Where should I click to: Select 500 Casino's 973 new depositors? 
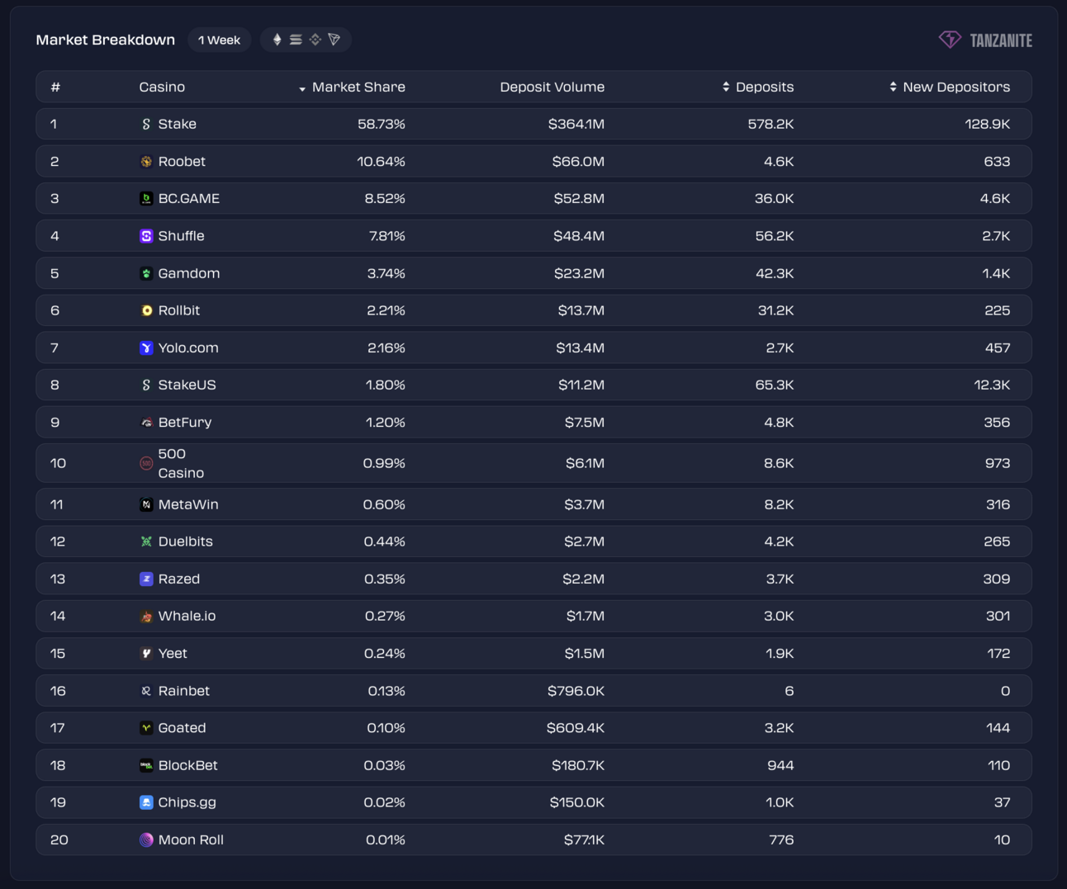998,463
